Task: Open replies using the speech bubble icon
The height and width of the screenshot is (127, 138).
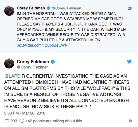Action: (22, 121)
